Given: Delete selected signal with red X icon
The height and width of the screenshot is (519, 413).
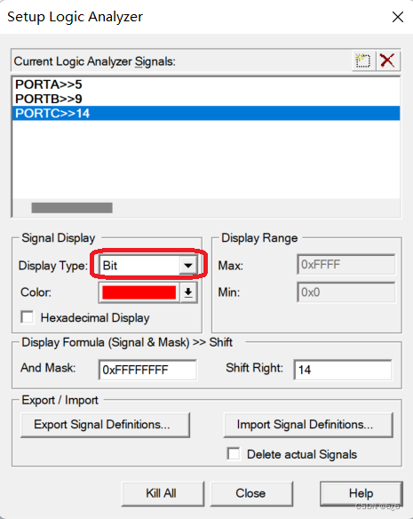Looking at the screenshot, I should tap(387, 61).
